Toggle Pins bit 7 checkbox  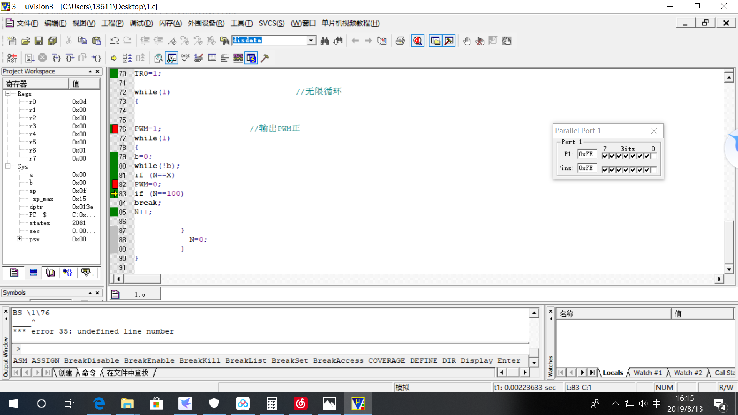(x=605, y=169)
